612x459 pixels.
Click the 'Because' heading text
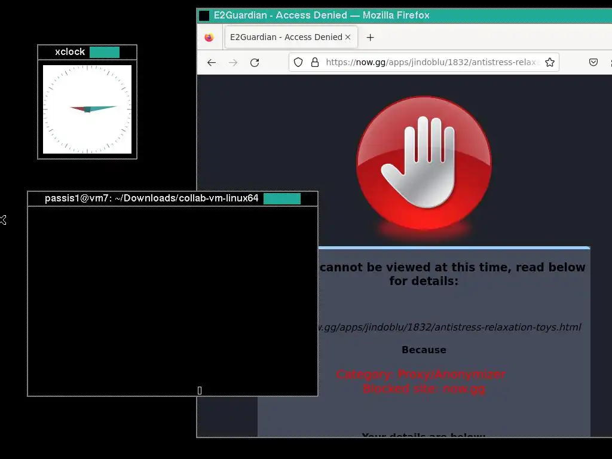tap(424, 350)
